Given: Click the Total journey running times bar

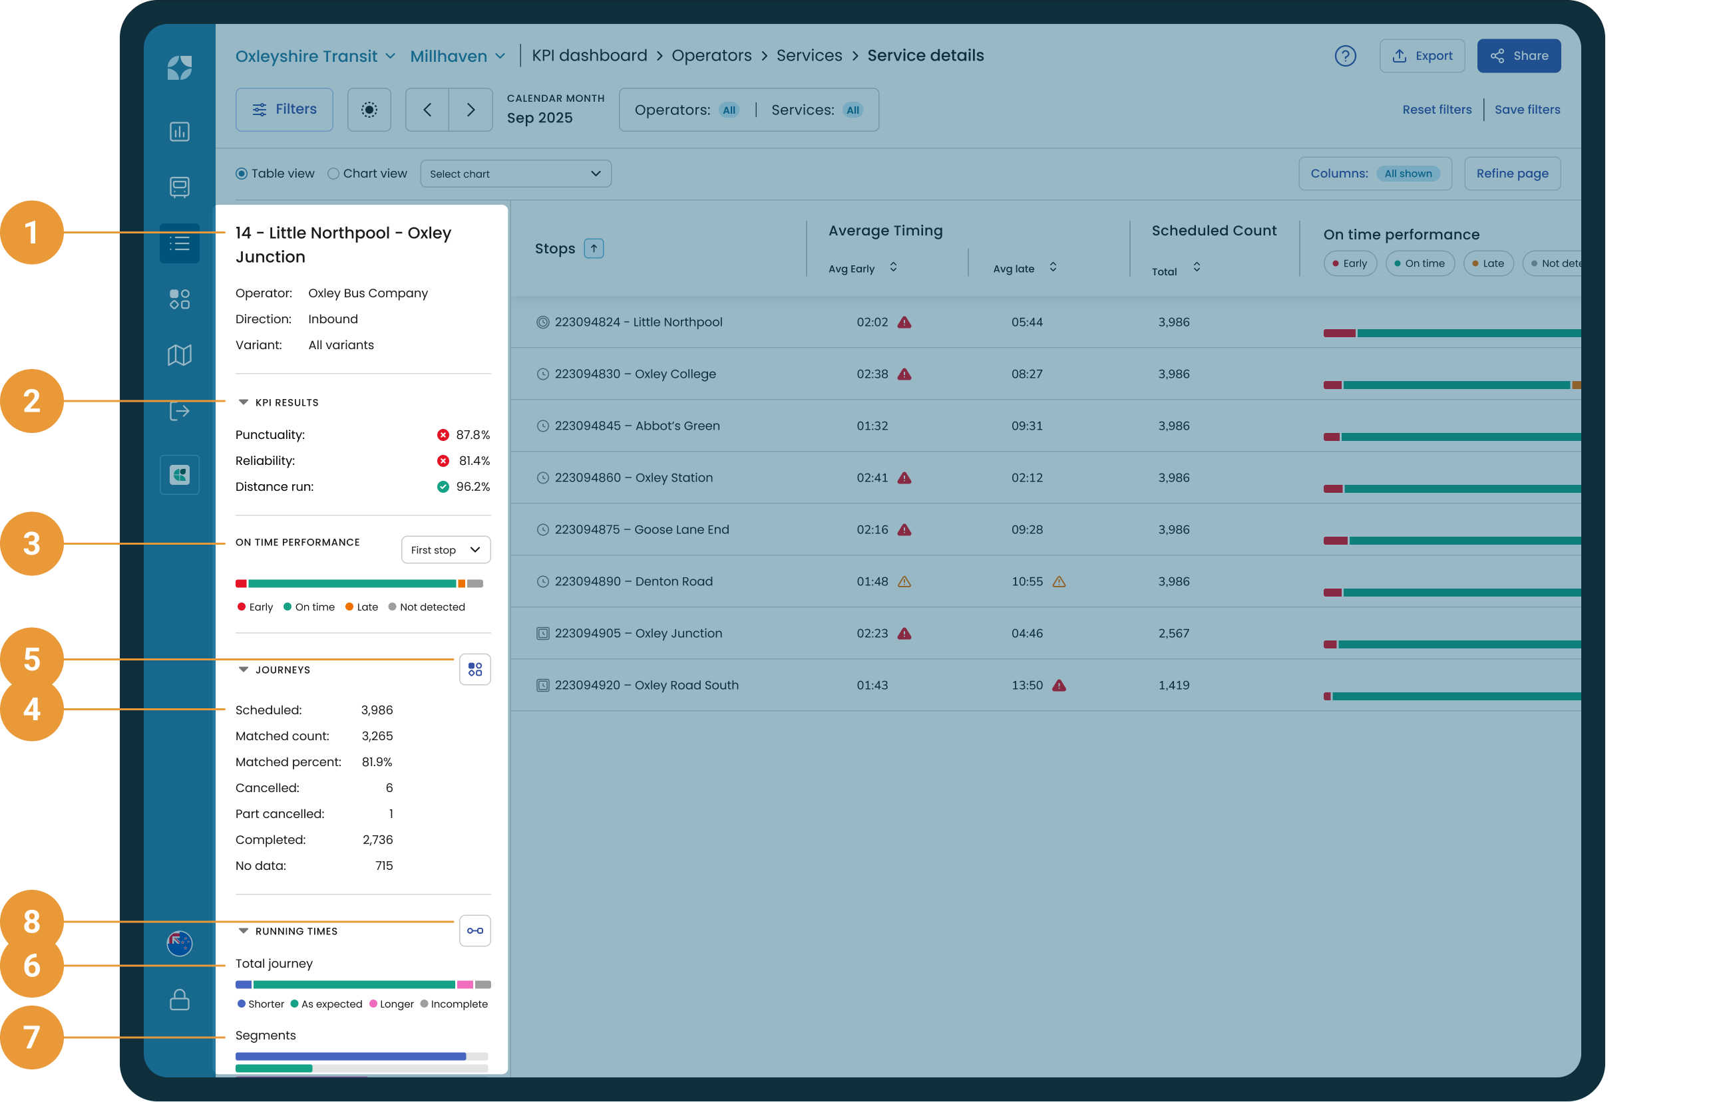Looking at the screenshot, I should coord(363,984).
